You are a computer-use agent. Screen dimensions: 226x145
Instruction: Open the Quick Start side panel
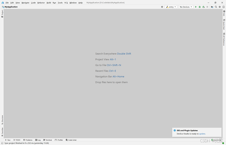(224, 24)
